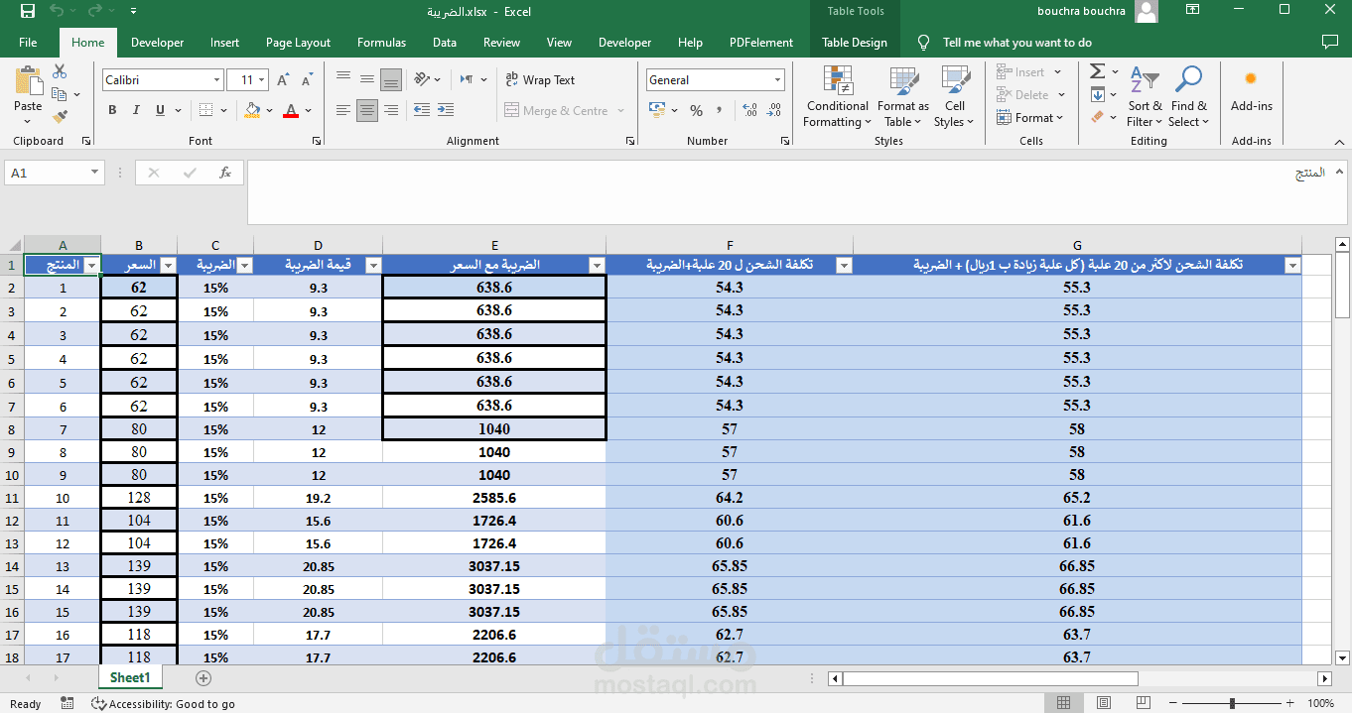This screenshot has width=1352, height=713.
Task: Toggle Bold formatting
Action: point(112,110)
